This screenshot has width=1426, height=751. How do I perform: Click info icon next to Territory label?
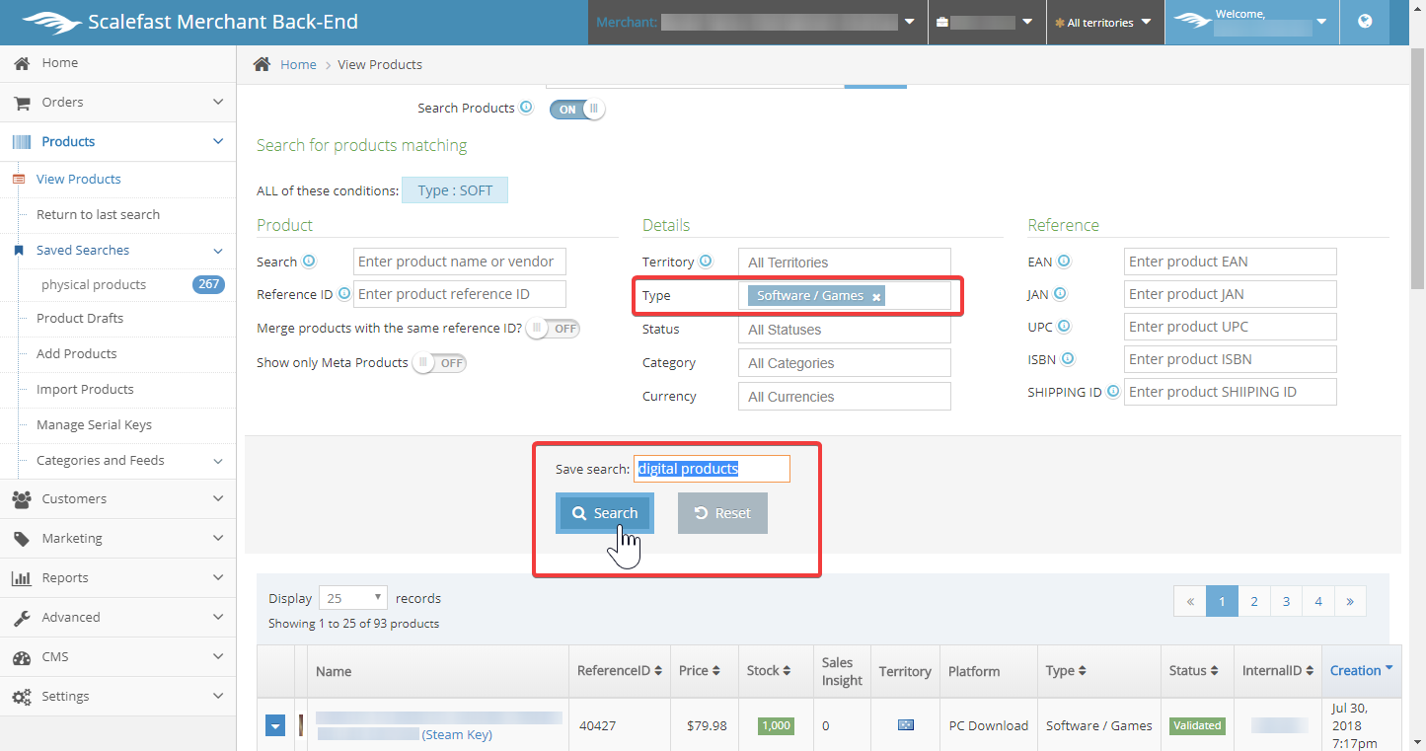[x=706, y=262]
